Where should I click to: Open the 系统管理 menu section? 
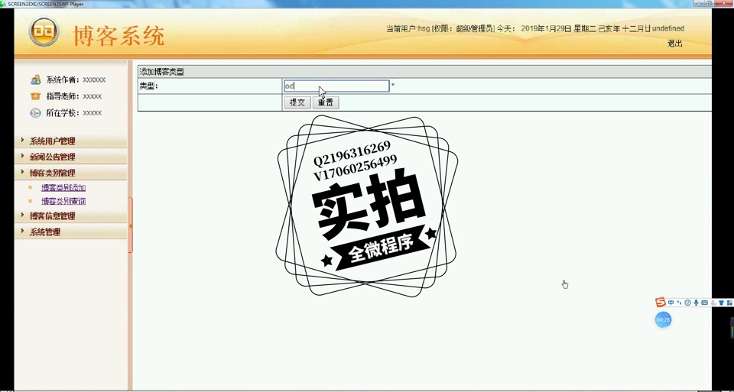(x=44, y=232)
